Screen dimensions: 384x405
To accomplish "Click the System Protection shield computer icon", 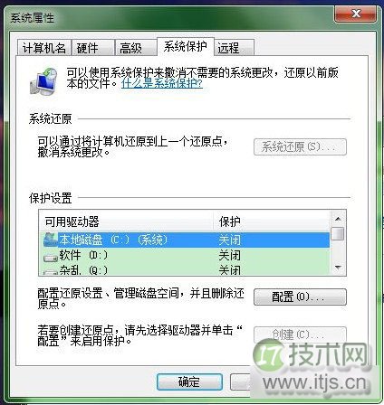I will coord(43,81).
